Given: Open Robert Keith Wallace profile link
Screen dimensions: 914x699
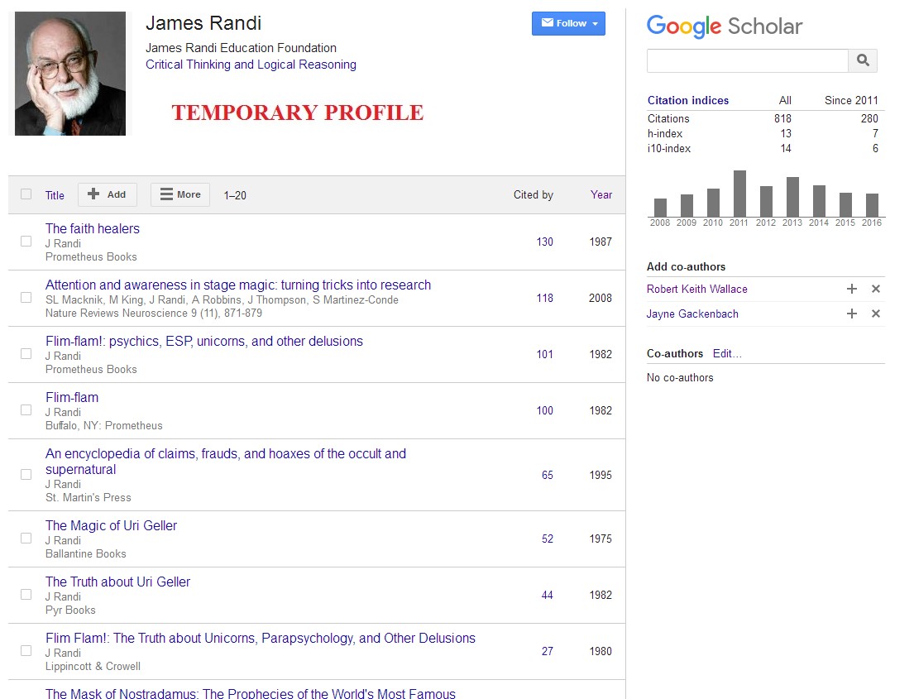Looking at the screenshot, I should [x=696, y=290].
